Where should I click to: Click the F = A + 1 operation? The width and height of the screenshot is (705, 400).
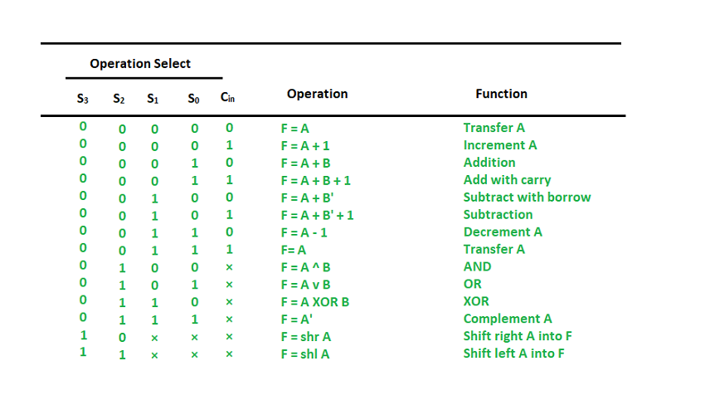[305, 146]
